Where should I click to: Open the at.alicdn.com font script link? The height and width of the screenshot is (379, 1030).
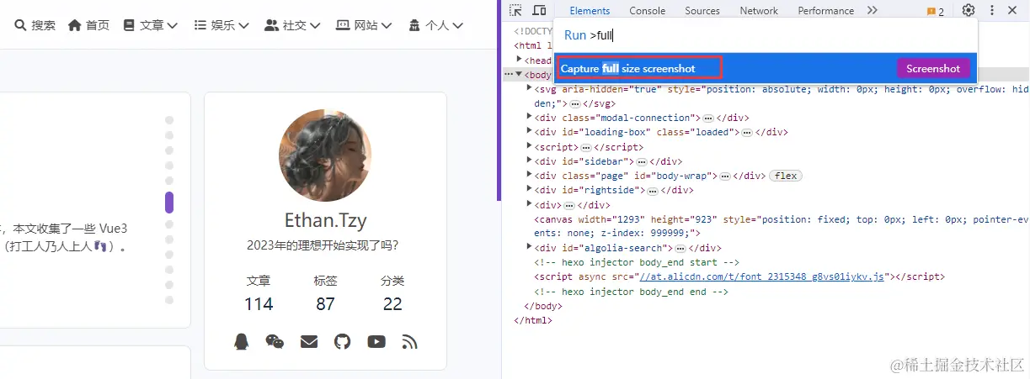point(762,276)
